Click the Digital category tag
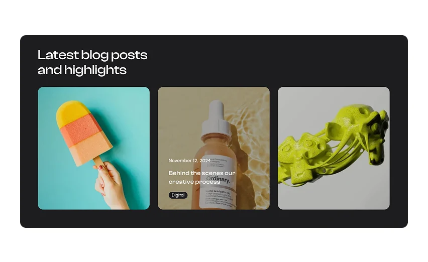Image resolution: width=428 pixels, height=262 pixels. (178, 195)
